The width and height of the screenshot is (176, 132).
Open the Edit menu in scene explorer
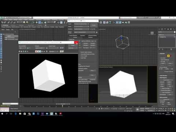tap(12, 30)
